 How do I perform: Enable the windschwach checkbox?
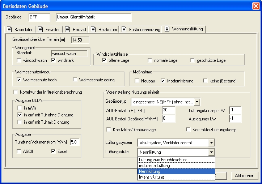[19, 60]
